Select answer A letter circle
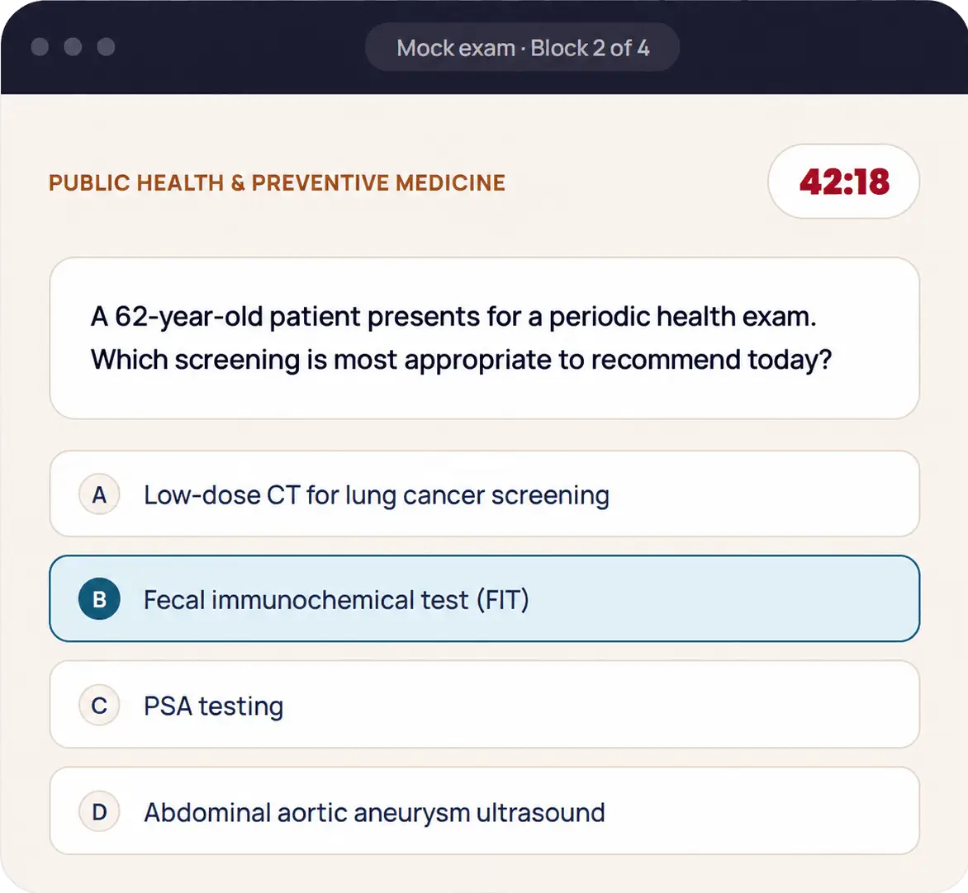 [x=99, y=494]
